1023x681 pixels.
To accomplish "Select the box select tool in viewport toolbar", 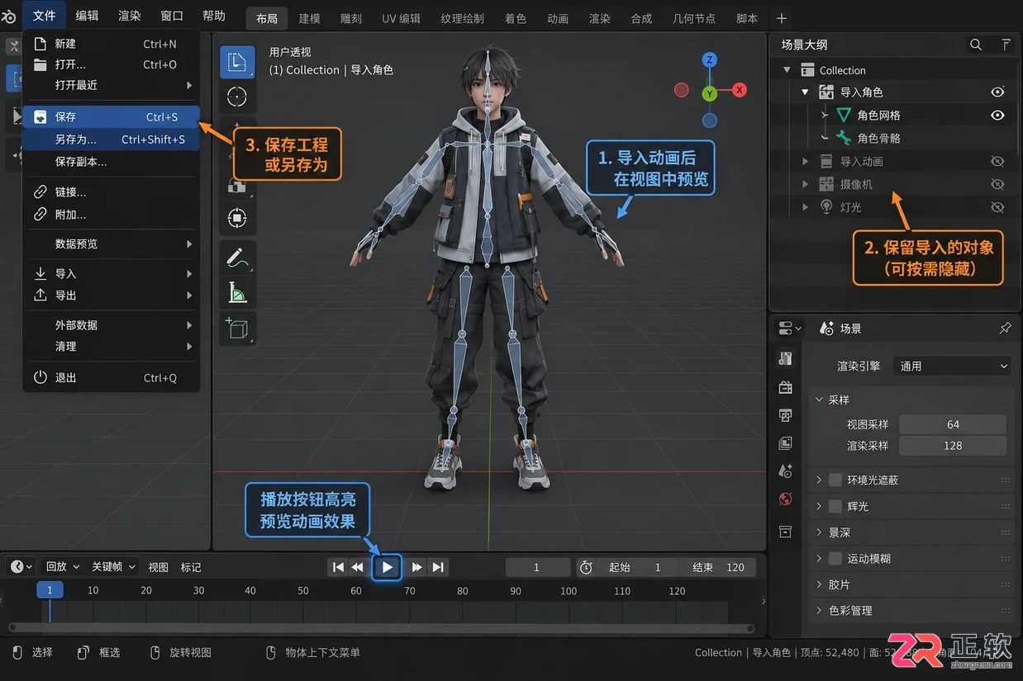I will click(237, 62).
